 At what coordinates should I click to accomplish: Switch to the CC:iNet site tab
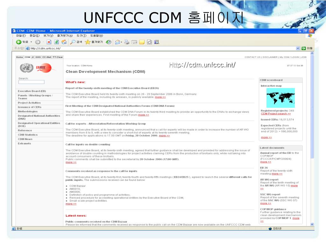point(47,57)
